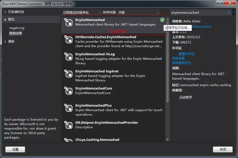This screenshot has height=158, width=238.
Task: Click the 无依赖项 dependencies text
Action: click(185, 97)
